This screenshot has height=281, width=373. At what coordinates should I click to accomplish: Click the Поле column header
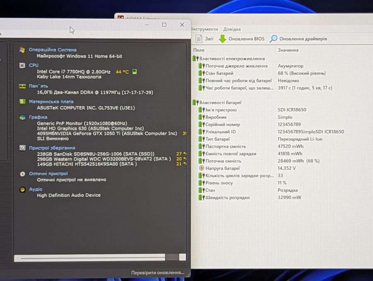pos(199,50)
